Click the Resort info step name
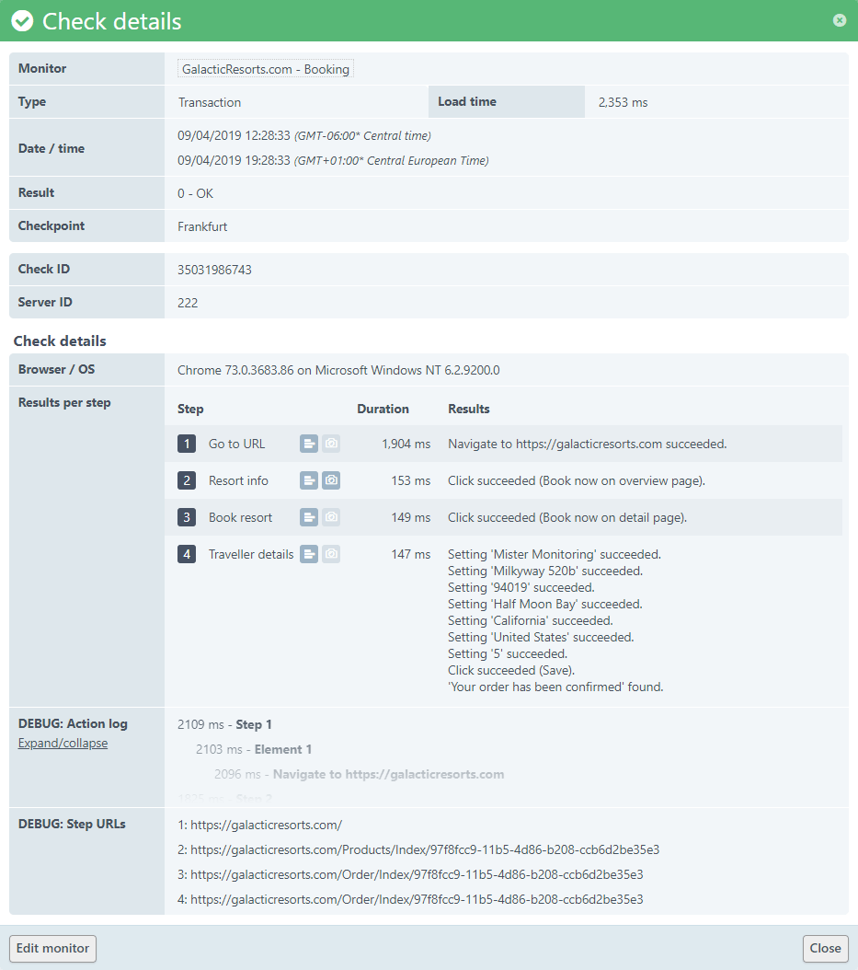The image size is (858, 970). (x=238, y=480)
